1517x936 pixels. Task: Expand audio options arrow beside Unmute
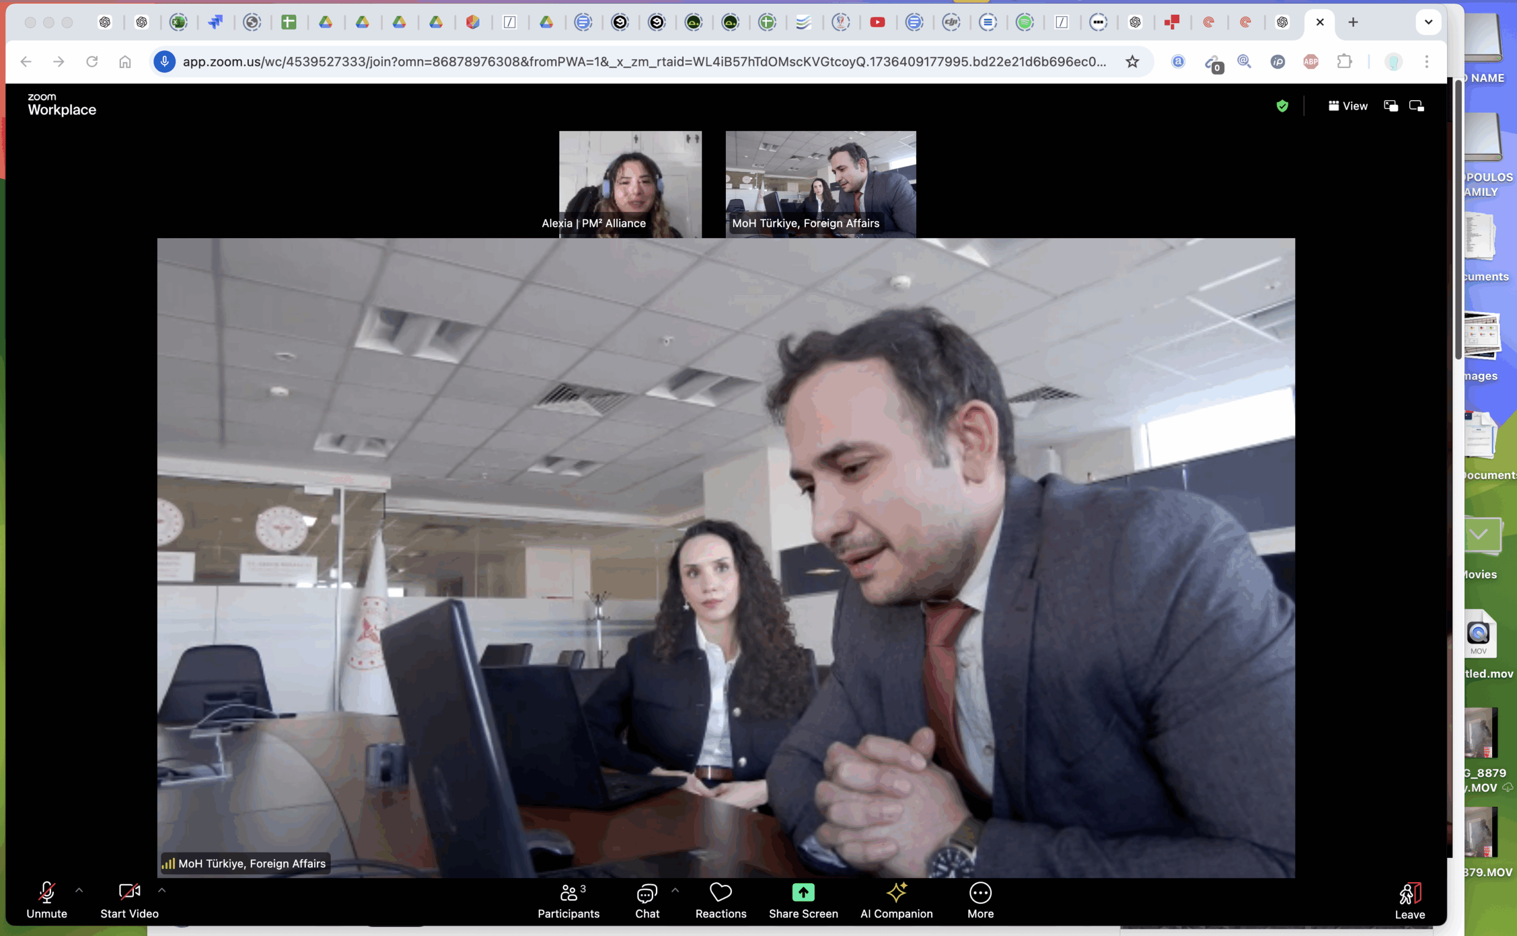tap(79, 890)
